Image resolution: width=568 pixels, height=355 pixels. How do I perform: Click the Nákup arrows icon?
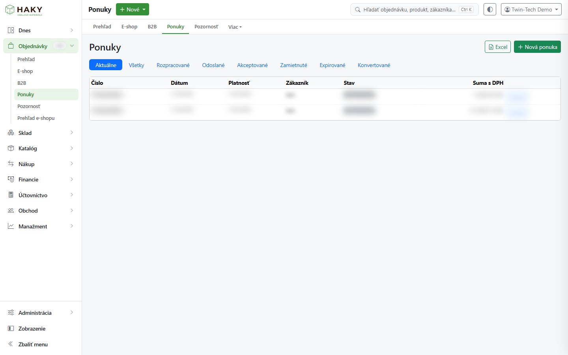click(x=11, y=164)
